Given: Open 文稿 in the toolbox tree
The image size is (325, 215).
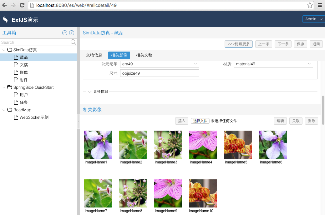Looking at the screenshot, I should pyautogui.click(x=24, y=65).
